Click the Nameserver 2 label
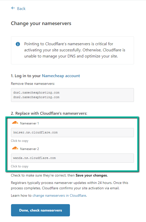Viewport: 146px width, 222px height. click(29, 149)
